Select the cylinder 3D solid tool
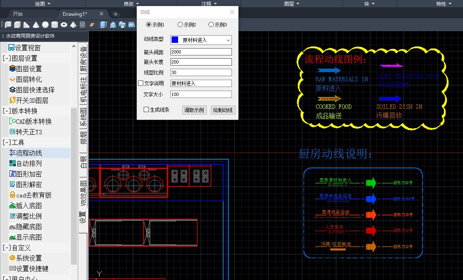Viewport: 463px width, 280px height. (x=55, y=25)
